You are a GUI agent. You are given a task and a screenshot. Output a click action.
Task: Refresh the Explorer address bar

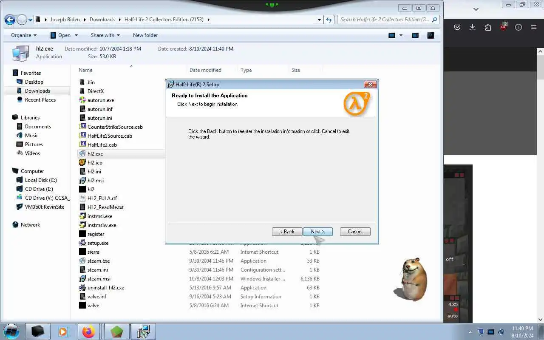[x=329, y=20]
